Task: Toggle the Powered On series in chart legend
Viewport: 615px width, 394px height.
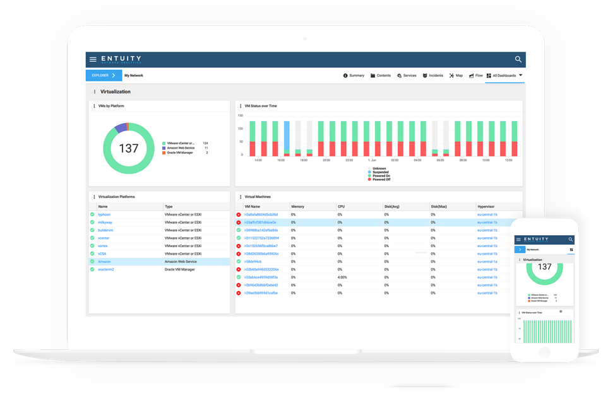Action: (379, 176)
